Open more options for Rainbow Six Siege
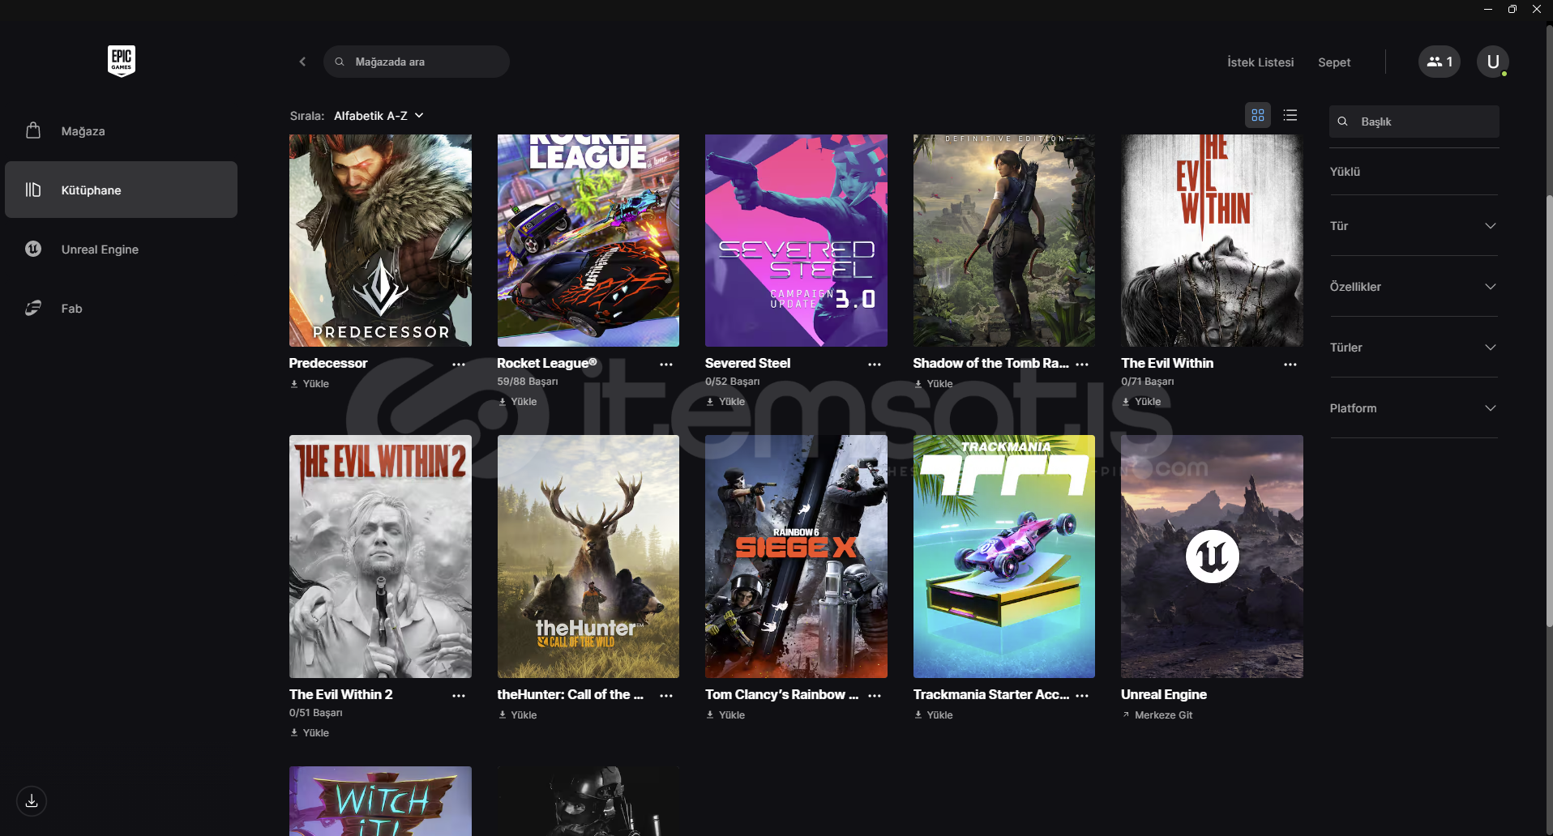1553x836 pixels. (x=875, y=696)
